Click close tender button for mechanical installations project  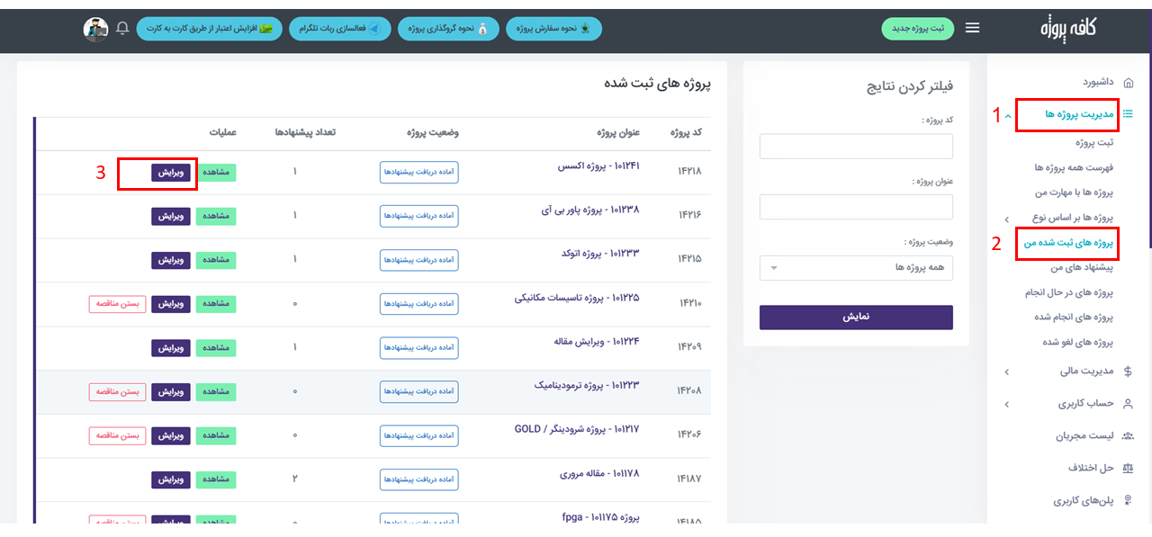tap(117, 304)
